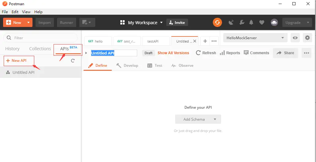Click the Show All Versions link
This screenshot has width=316, height=162.
173,53
